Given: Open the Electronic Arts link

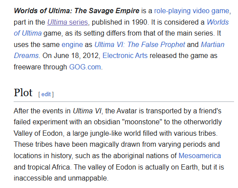Looking at the screenshot, I should (x=125, y=56).
